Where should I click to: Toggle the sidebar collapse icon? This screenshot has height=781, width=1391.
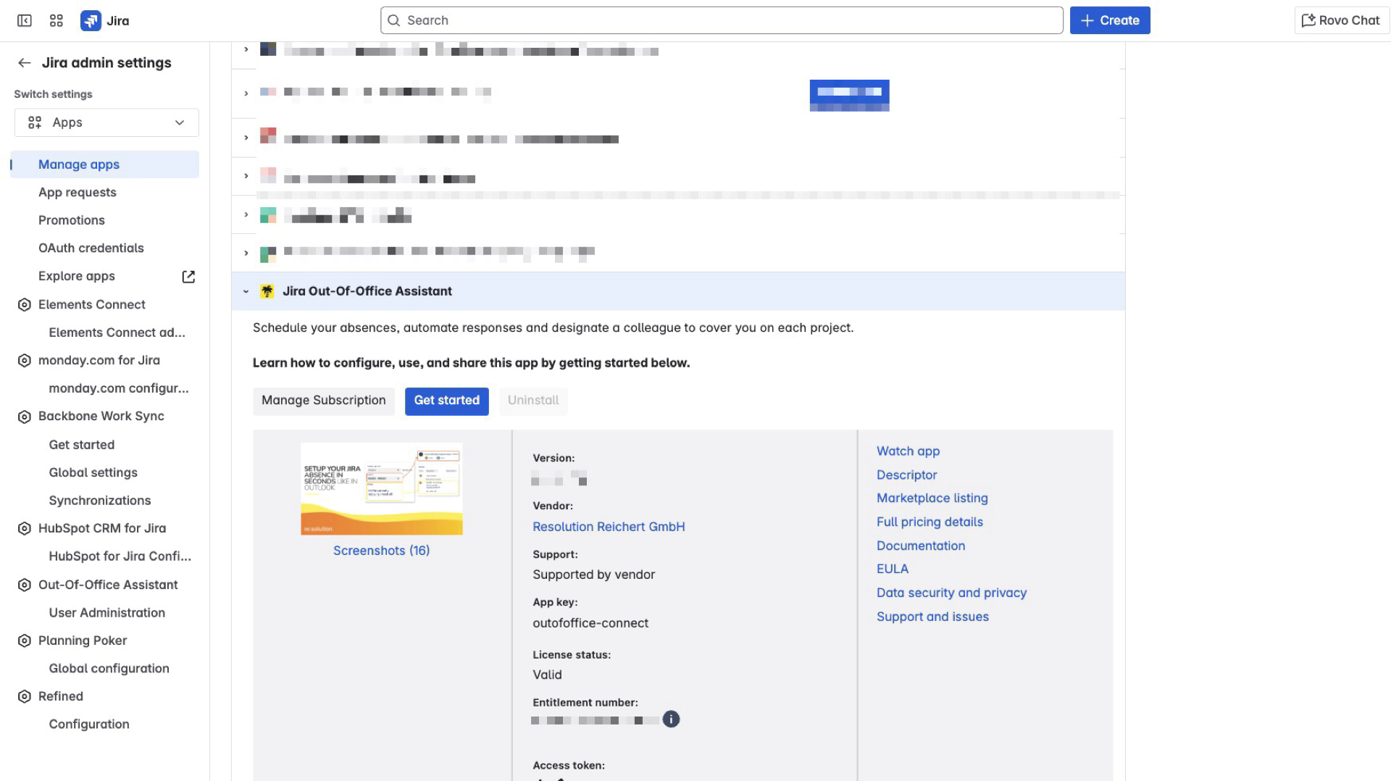click(x=25, y=20)
